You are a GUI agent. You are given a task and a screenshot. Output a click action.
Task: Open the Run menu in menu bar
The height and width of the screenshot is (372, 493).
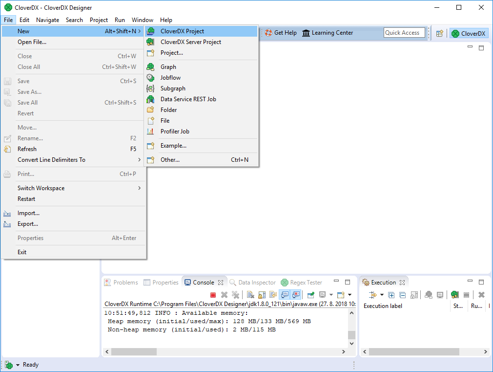120,20
